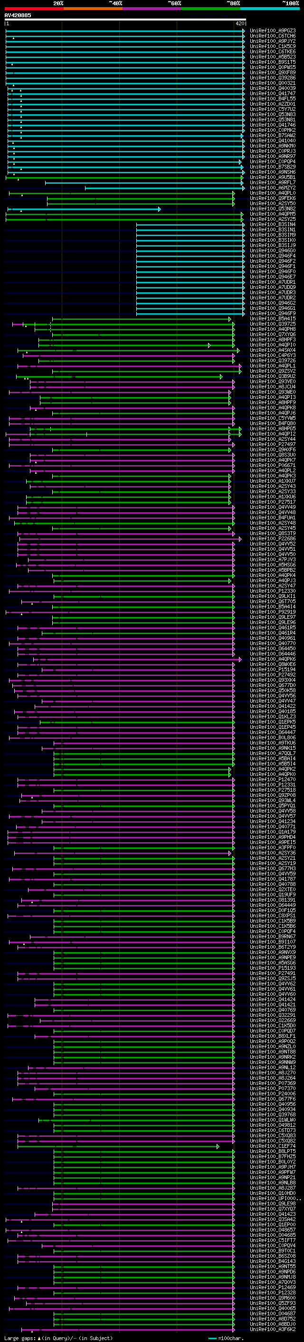Screen dimensions: 304x1342
Task: Select the UniRef100_Q53N82 entry
Action: coord(273,209)
